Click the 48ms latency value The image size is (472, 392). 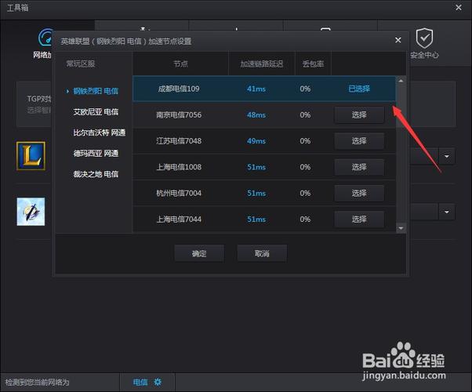[x=256, y=114]
